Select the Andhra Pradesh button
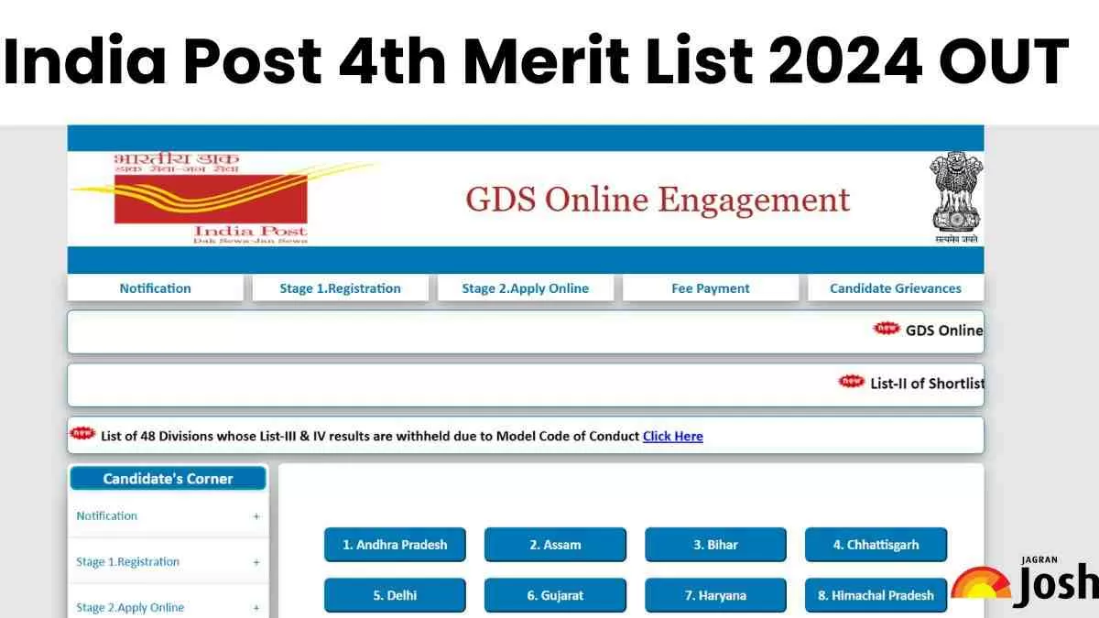Image resolution: width=1099 pixels, height=618 pixels. coord(395,545)
